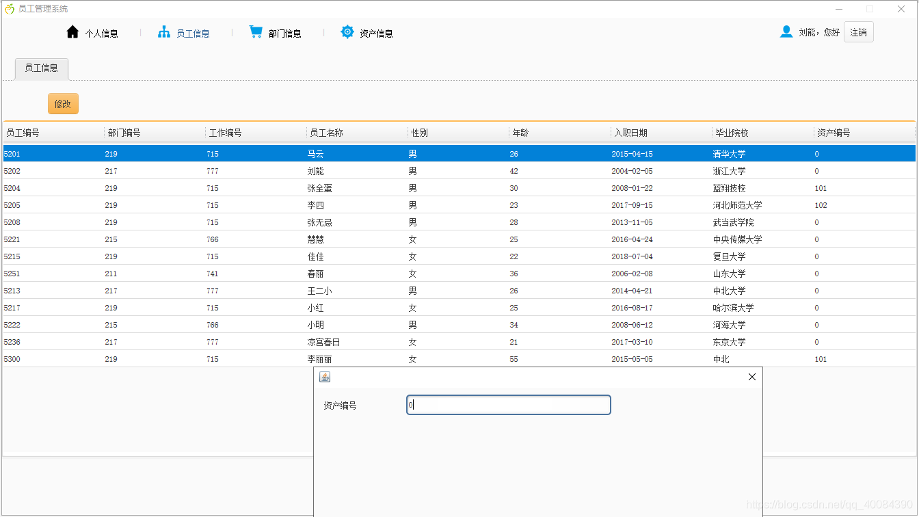Click the gear icon for 资产信息
This screenshot has height=517, width=919.
pyautogui.click(x=347, y=32)
